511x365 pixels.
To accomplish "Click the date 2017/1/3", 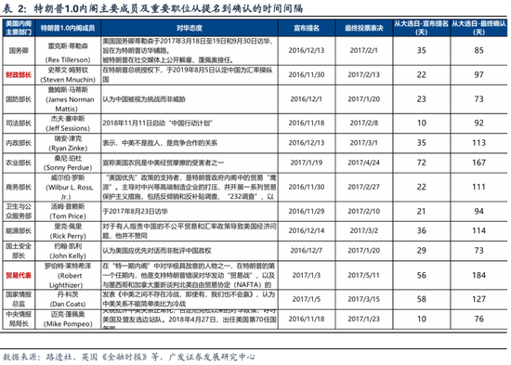I will tap(307, 276).
